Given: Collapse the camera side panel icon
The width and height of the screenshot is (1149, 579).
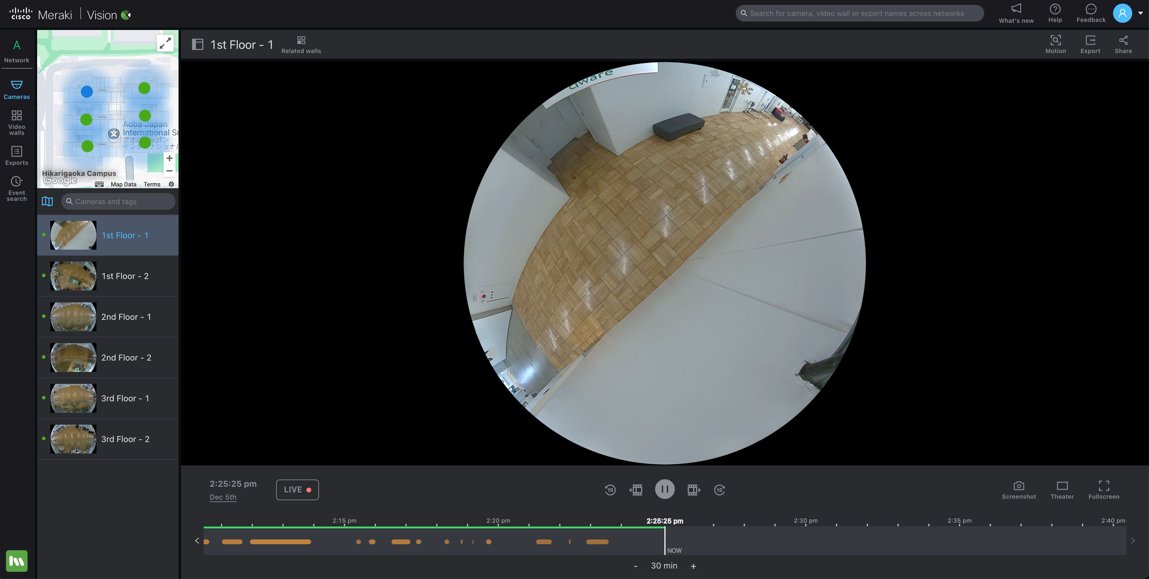Looking at the screenshot, I should [198, 44].
